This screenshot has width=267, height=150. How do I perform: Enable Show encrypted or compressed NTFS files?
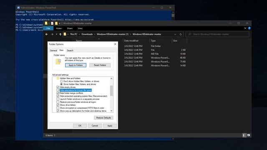[x=58, y=108]
